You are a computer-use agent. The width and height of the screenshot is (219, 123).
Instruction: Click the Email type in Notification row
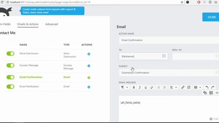tap(66, 86)
